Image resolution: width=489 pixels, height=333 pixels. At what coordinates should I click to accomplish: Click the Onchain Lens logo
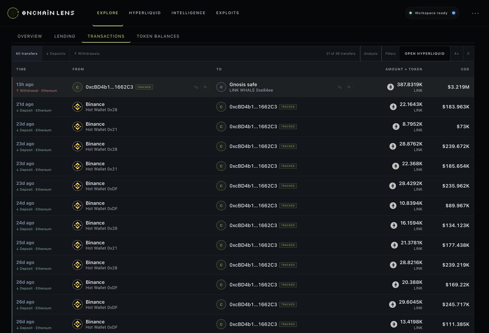[x=41, y=13]
